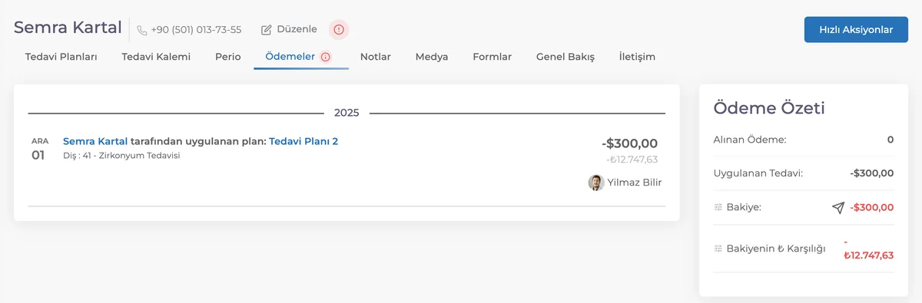Click the list icon beside Bakiyenin ₺ Karşılığı

pyautogui.click(x=718, y=249)
